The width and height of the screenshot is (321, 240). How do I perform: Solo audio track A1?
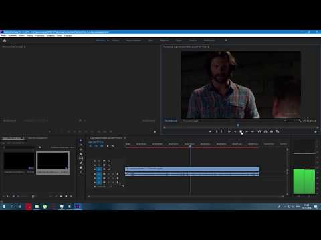pos(113,174)
